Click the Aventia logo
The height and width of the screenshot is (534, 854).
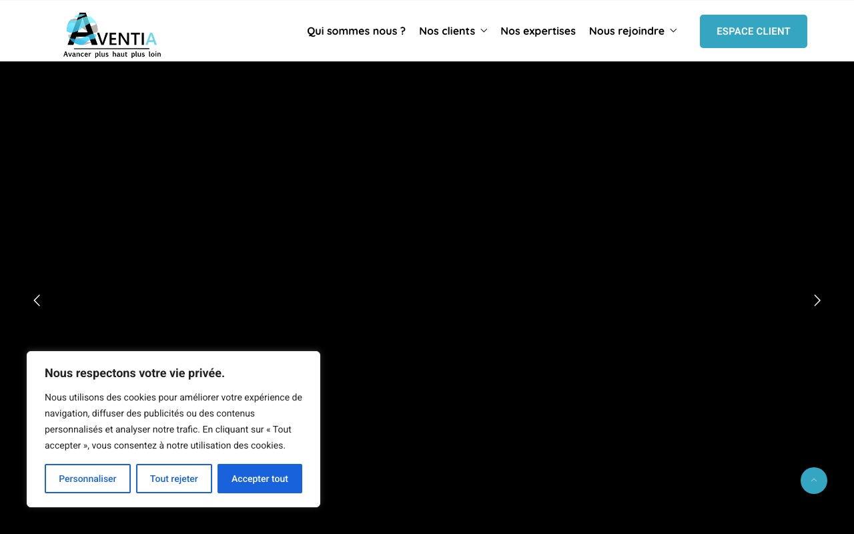pos(112,35)
